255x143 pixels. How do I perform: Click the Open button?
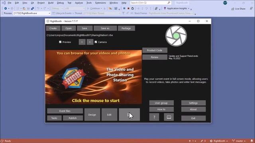[69, 28]
